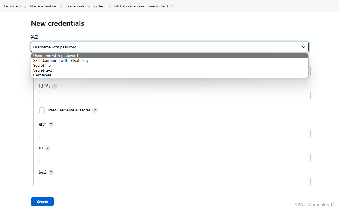Open System breadcrumb
The height and width of the screenshot is (209, 339).
tap(99, 6)
